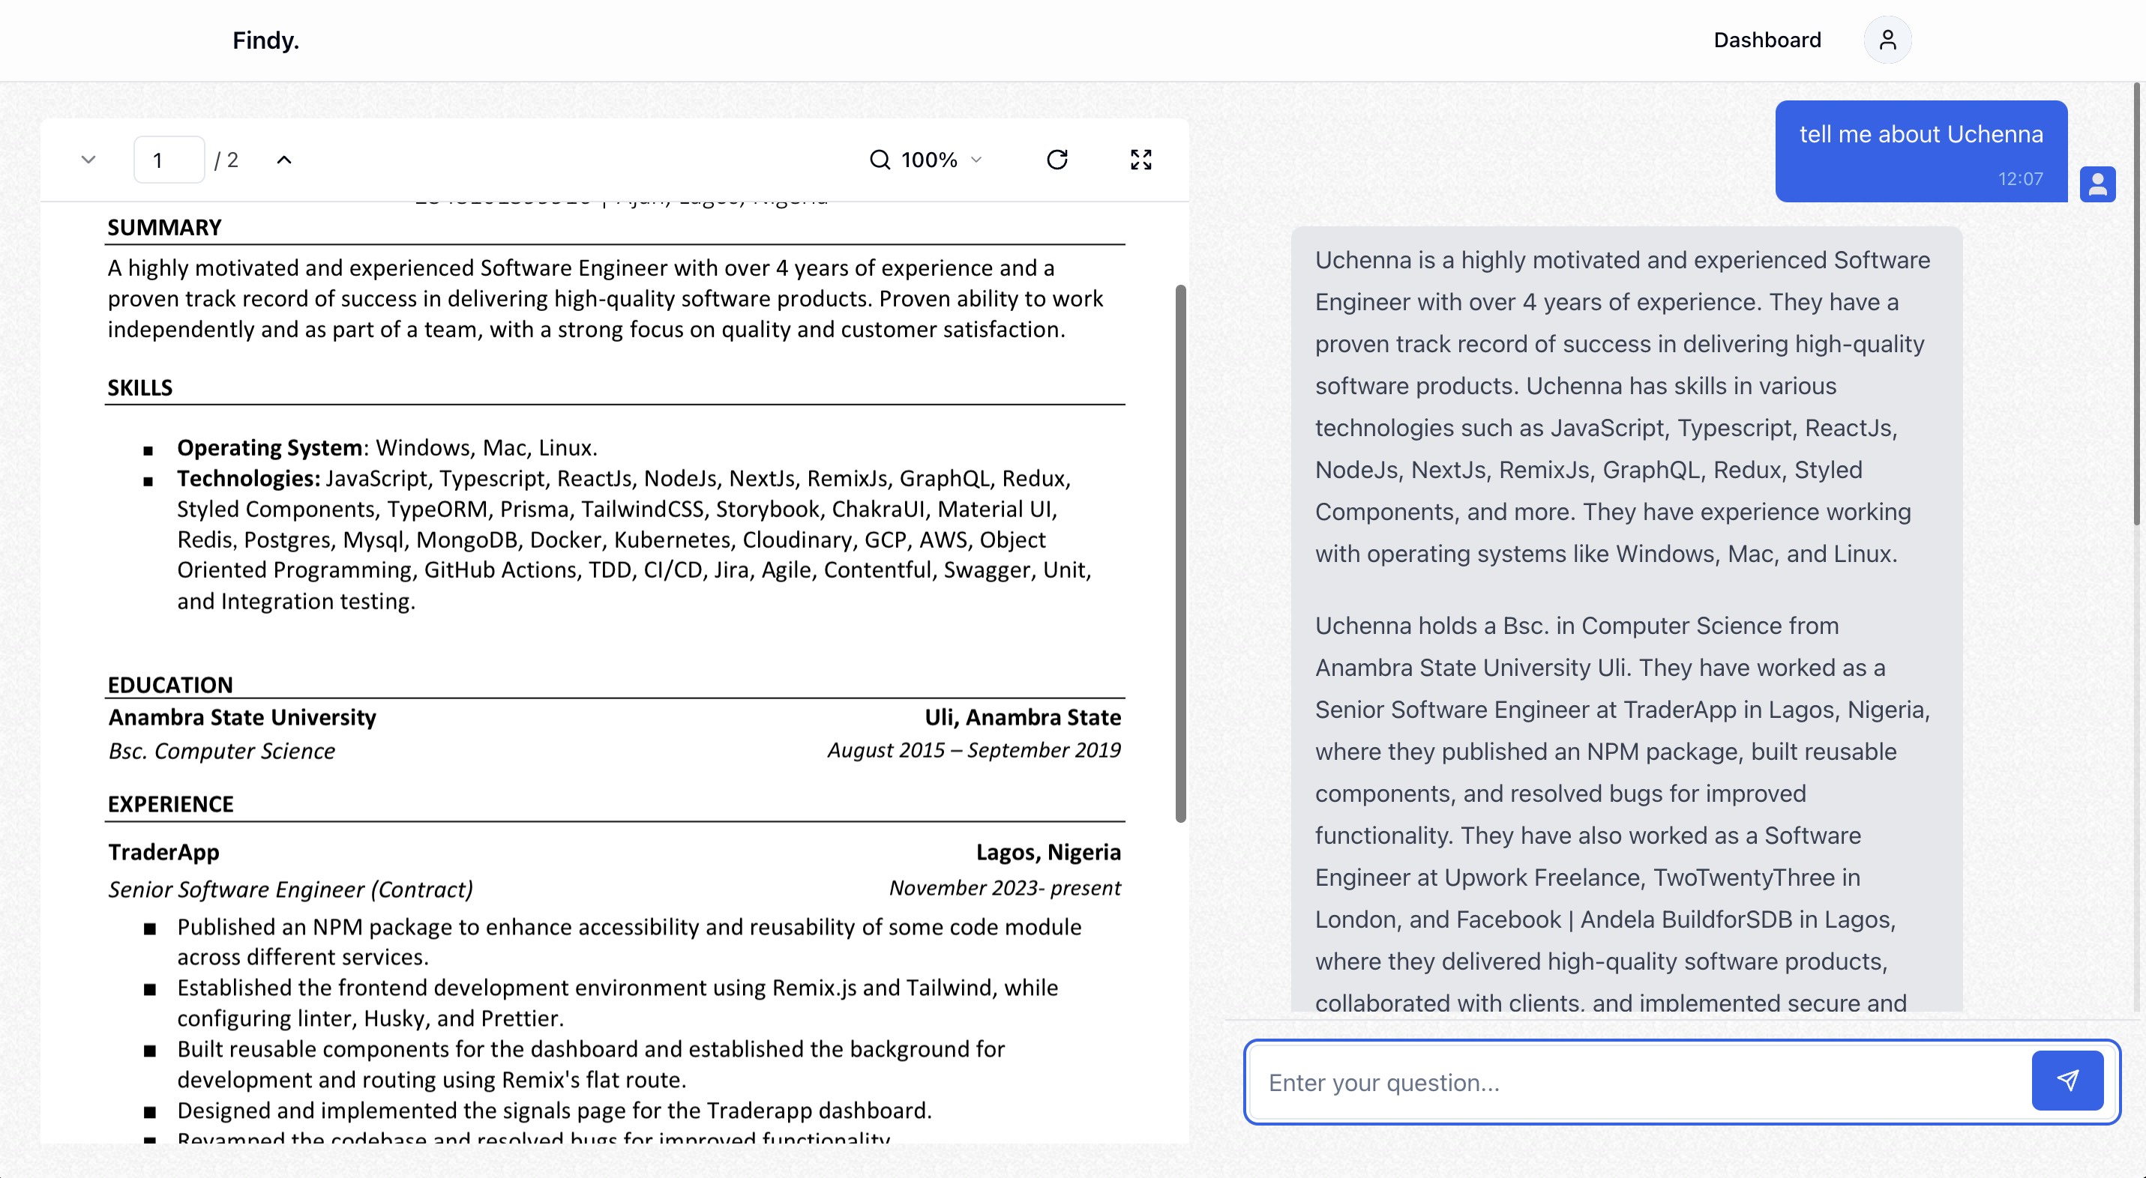
Task: Click the Findy. logo
Action: pos(265,40)
